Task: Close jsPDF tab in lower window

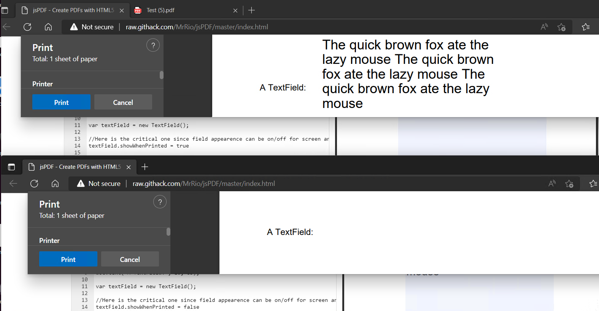Action: coord(129,167)
